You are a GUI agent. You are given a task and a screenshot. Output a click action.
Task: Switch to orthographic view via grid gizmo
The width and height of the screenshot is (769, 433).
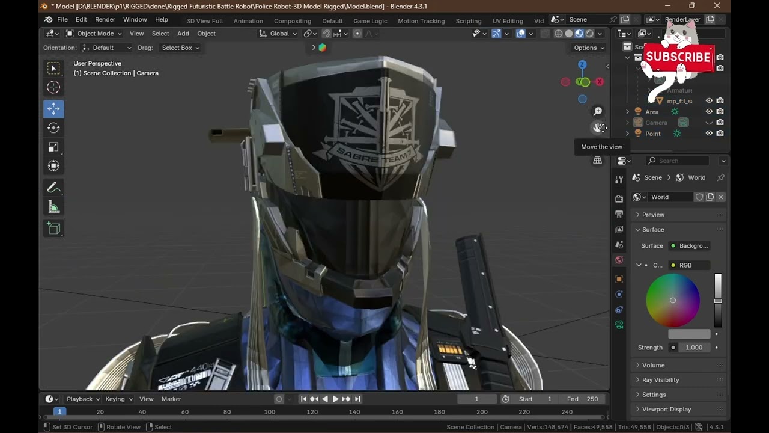[598, 160]
